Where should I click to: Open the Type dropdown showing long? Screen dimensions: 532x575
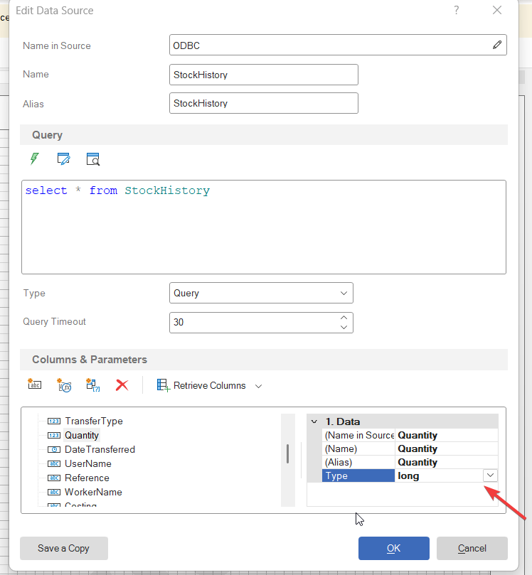pyautogui.click(x=490, y=475)
